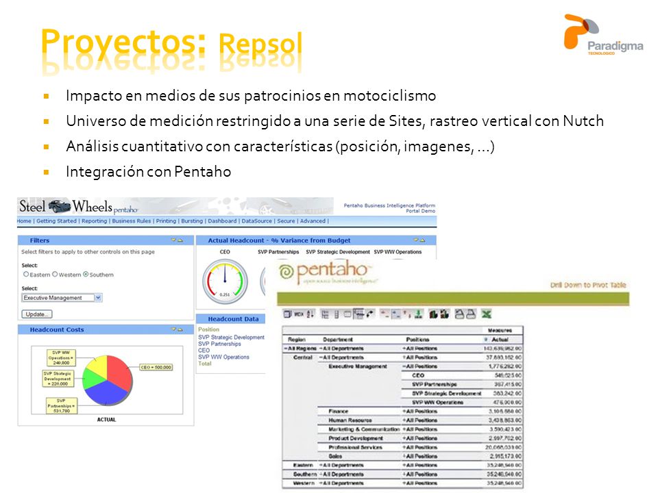The width and height of the screenshot is (658, 493).
Task: Collapse All Departments in Central row
Action: click(x=321, y=357)
